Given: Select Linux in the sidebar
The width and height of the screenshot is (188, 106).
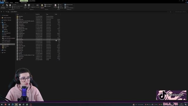Looking at the screenshot, I should pos(4,52).
